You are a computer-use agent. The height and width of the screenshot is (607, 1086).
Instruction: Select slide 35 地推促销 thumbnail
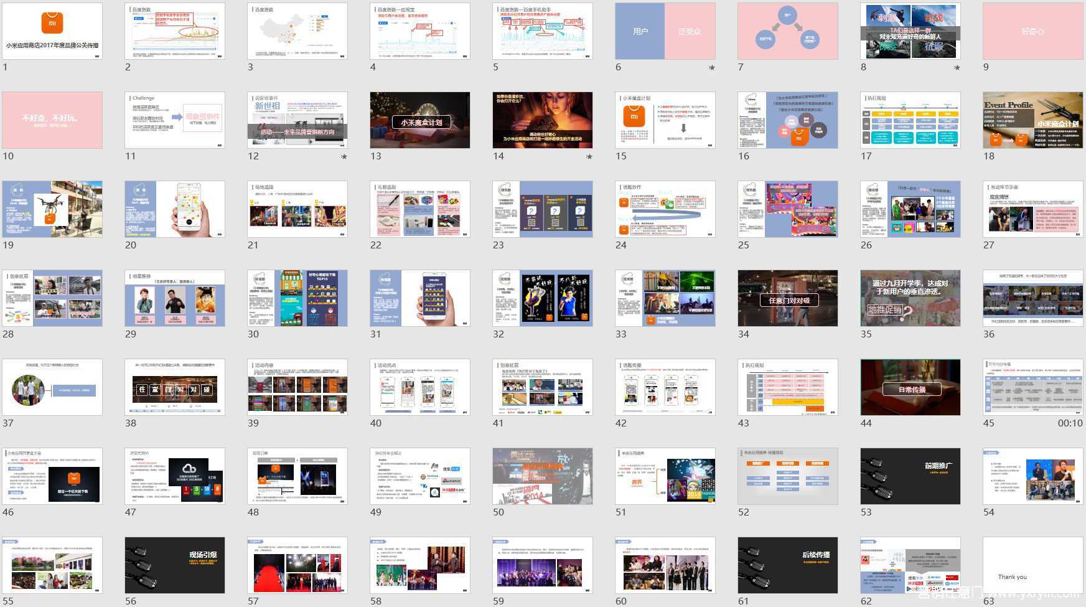click(910, 298)
